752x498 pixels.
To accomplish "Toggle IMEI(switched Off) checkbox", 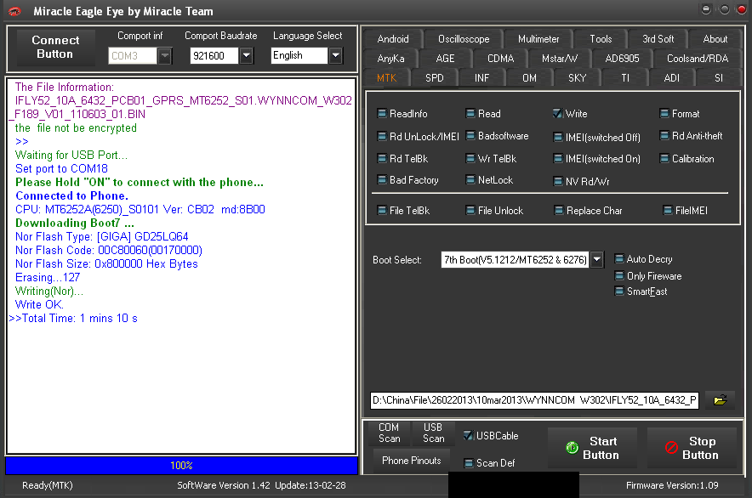I will (558, 138).
